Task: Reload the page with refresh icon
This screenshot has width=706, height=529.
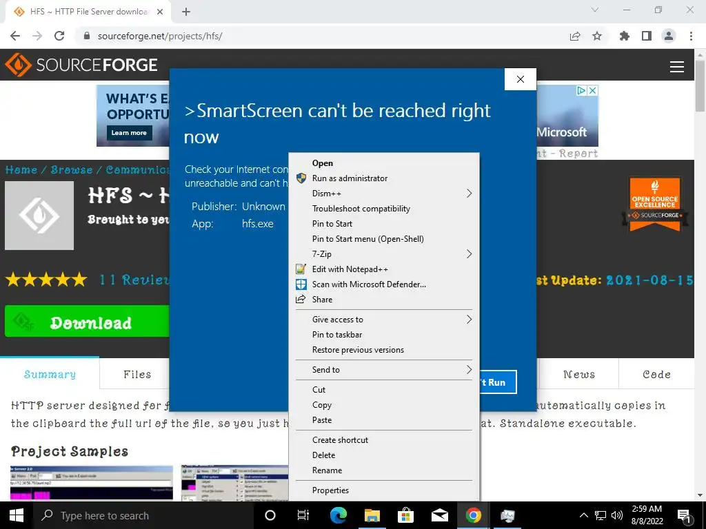Action: (x=59, y=36)
